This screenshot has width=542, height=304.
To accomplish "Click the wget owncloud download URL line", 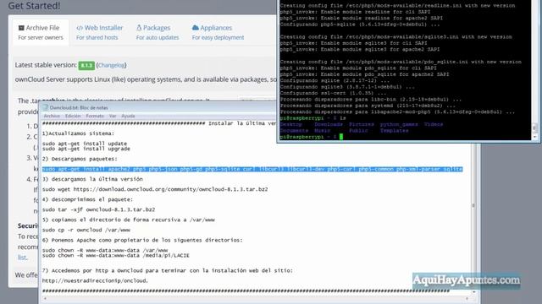I will [155, 189].
